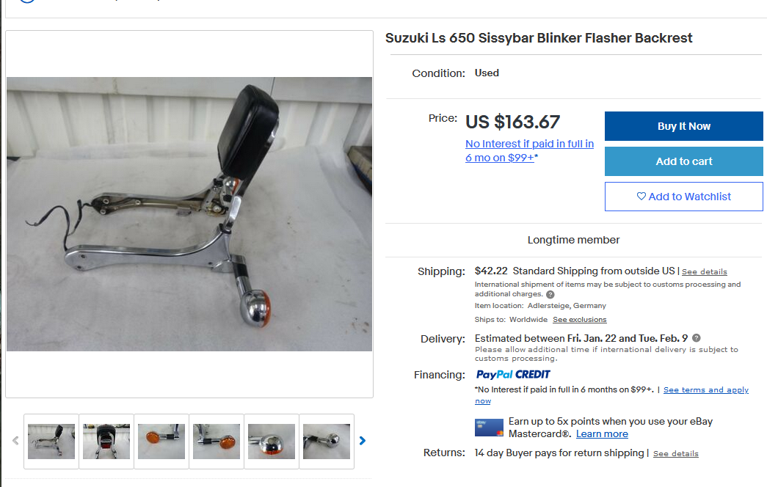The width and height of the screenshot is (767, 487).
Task: Open the Mastercard Learn more link
Action: [602, 433]
